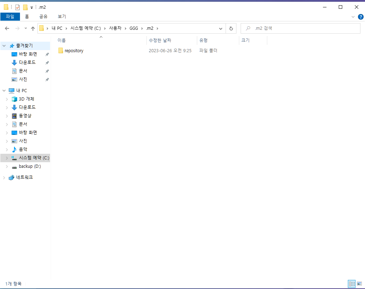The image size is (365, 289).
Task: Collapse the 즐겨찾기 section
Action: coord(4,46)
